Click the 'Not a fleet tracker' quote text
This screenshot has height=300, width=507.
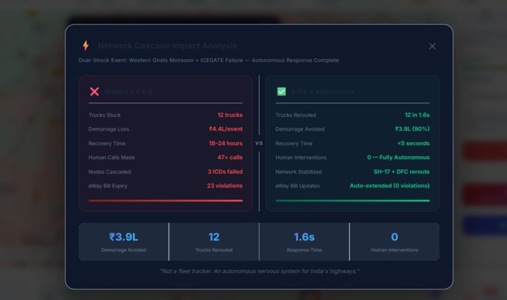point(260,271)
